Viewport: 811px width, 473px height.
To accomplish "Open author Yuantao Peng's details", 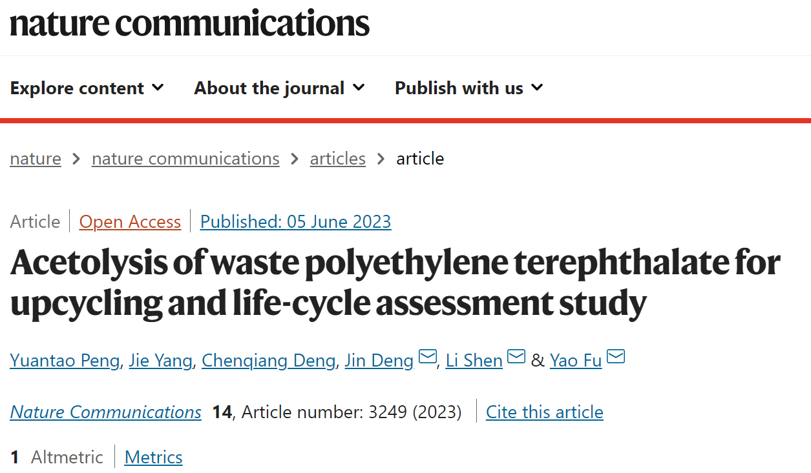I will (65, 361).
